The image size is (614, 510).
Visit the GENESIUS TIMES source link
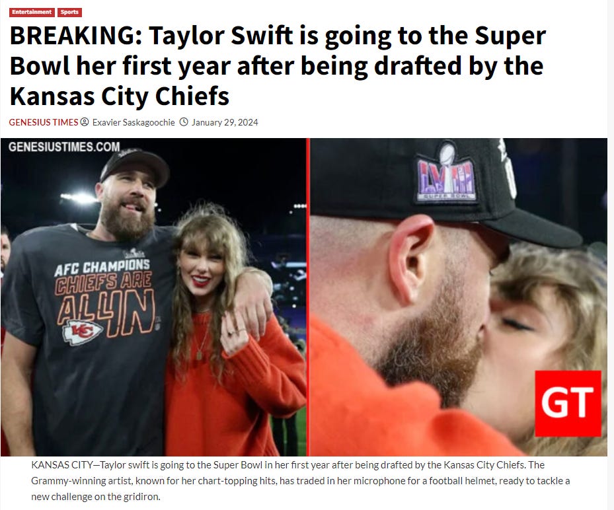pos(44,122)
